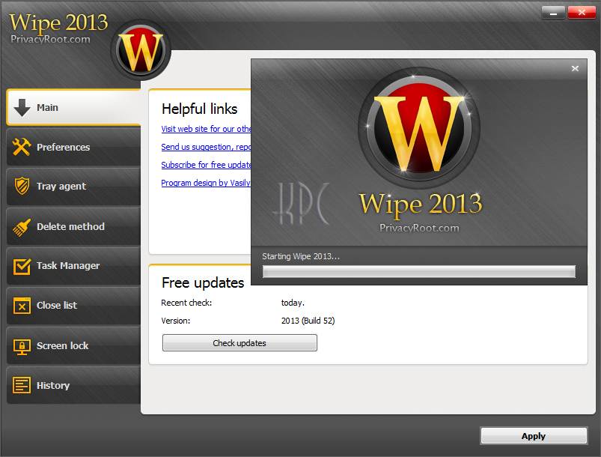Viewport: 601px width, 457px height.
Task: Click the 'today.' recent check value
Action: 293,303
